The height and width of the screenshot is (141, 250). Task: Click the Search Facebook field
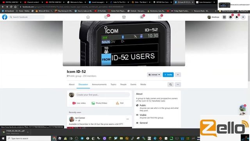coord(27,17)
